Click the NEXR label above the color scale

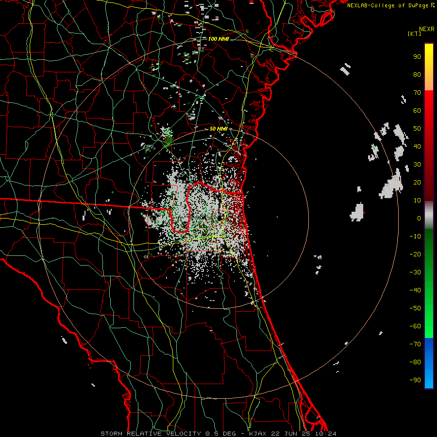pos(427,29)
